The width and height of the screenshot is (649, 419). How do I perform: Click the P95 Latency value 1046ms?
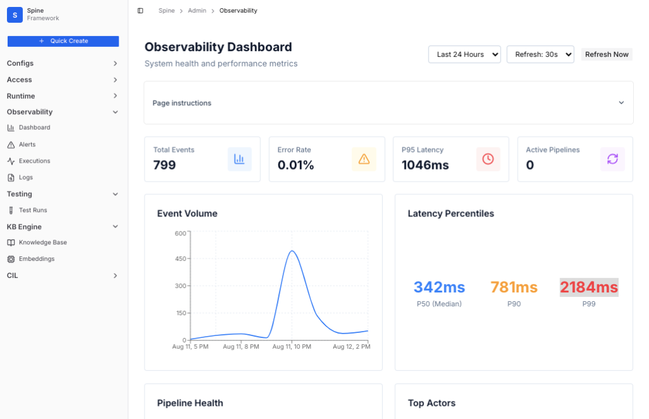coord(425,165)
